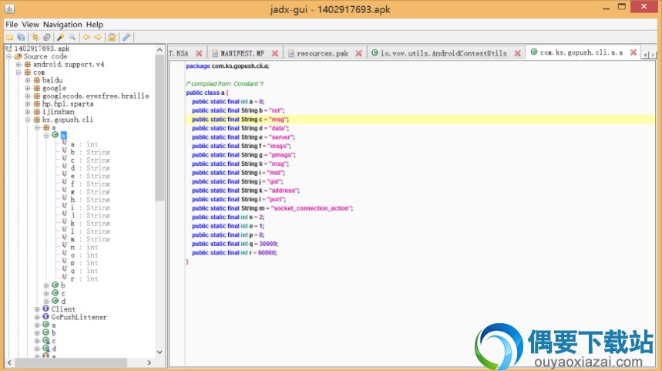Open Preferences with the wrench icon

click(126, 37)
